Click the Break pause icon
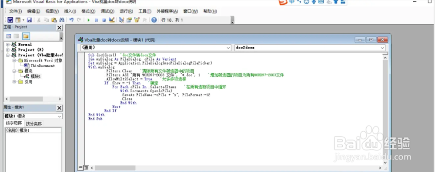 tap(96, 20)
